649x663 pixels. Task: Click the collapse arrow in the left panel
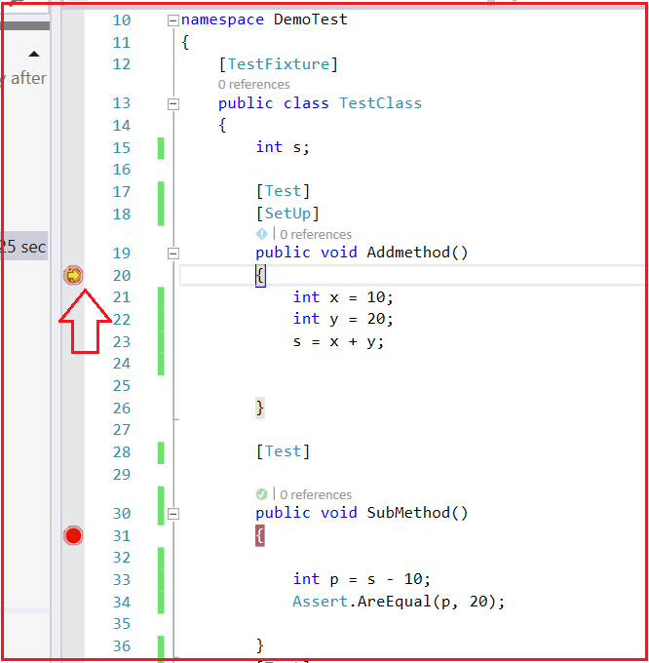pyautogui.click(x=34, y=54)
